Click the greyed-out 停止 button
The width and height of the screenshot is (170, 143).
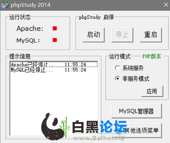[122, 35]
